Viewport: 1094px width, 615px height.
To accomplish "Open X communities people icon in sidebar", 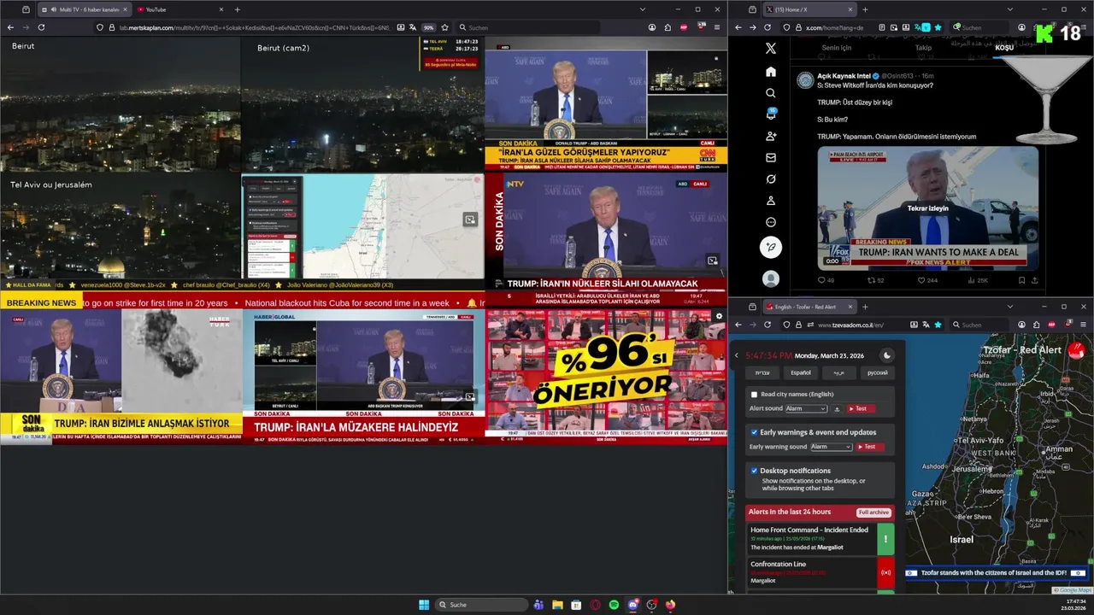I will click(770, 136).
